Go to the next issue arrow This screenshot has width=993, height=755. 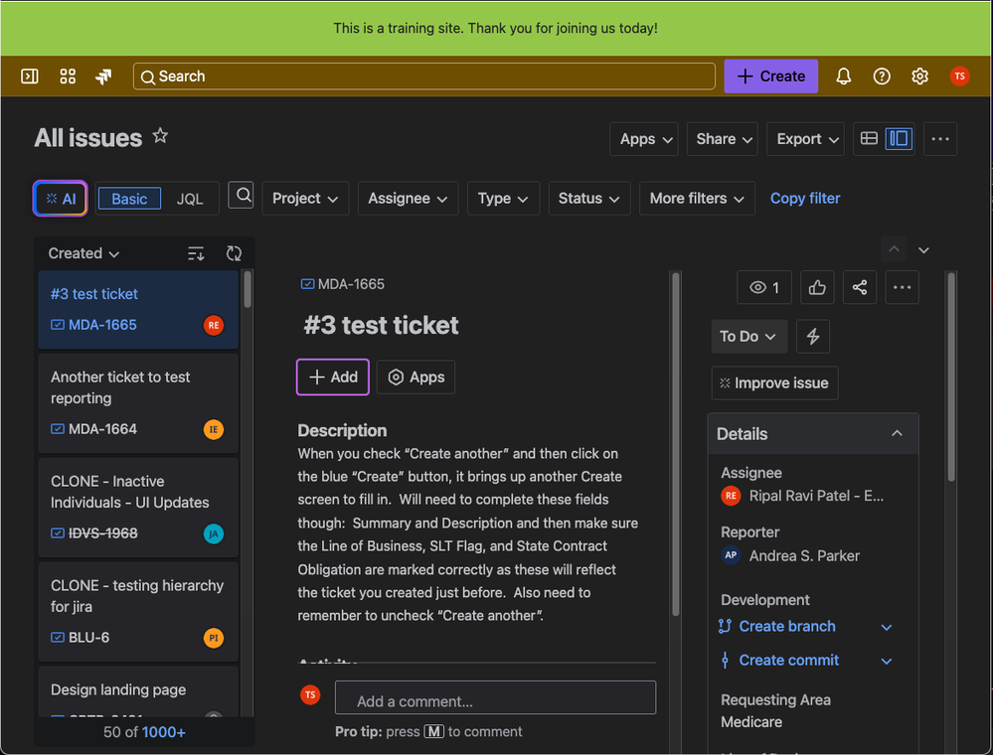[x=923, y=250]
